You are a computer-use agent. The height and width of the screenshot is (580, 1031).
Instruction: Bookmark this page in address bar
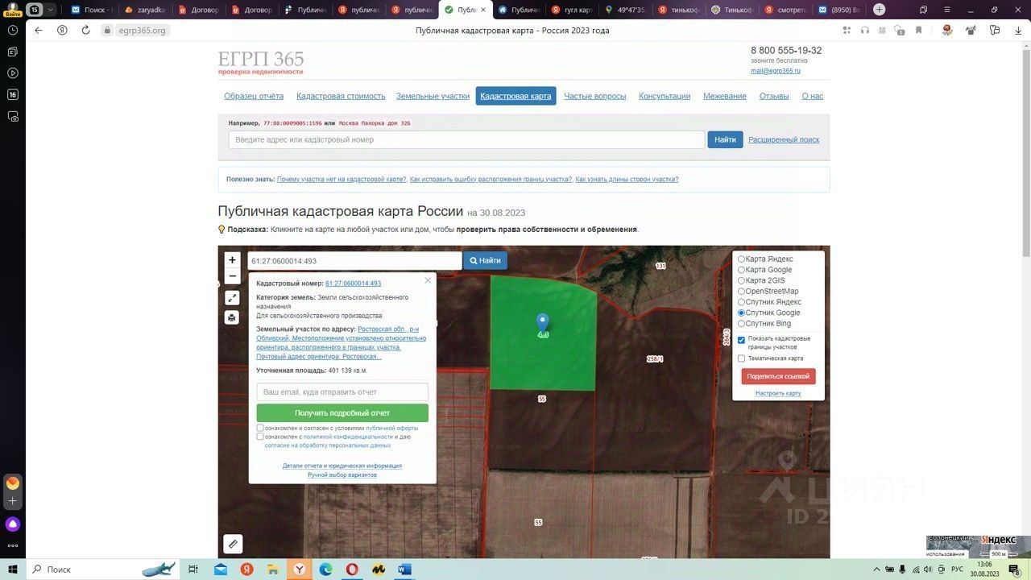[918, 31]
